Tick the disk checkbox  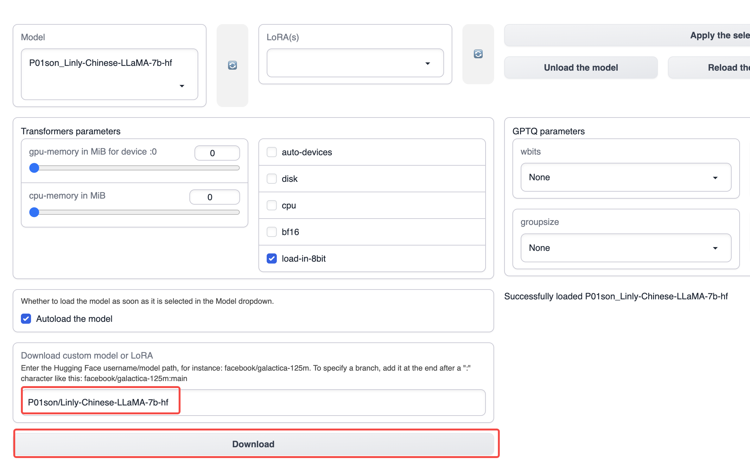pyautogui.click(x=272, y=179)
